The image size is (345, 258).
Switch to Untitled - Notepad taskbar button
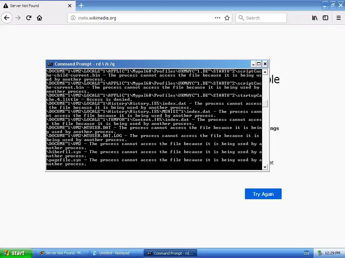tap(116, 253)
